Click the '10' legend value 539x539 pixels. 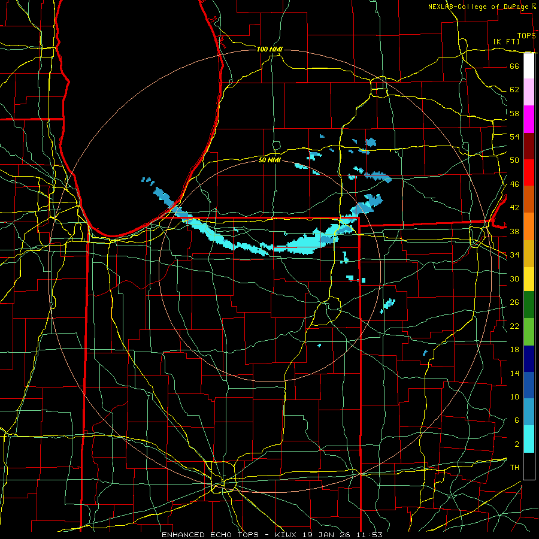[514, 397]
